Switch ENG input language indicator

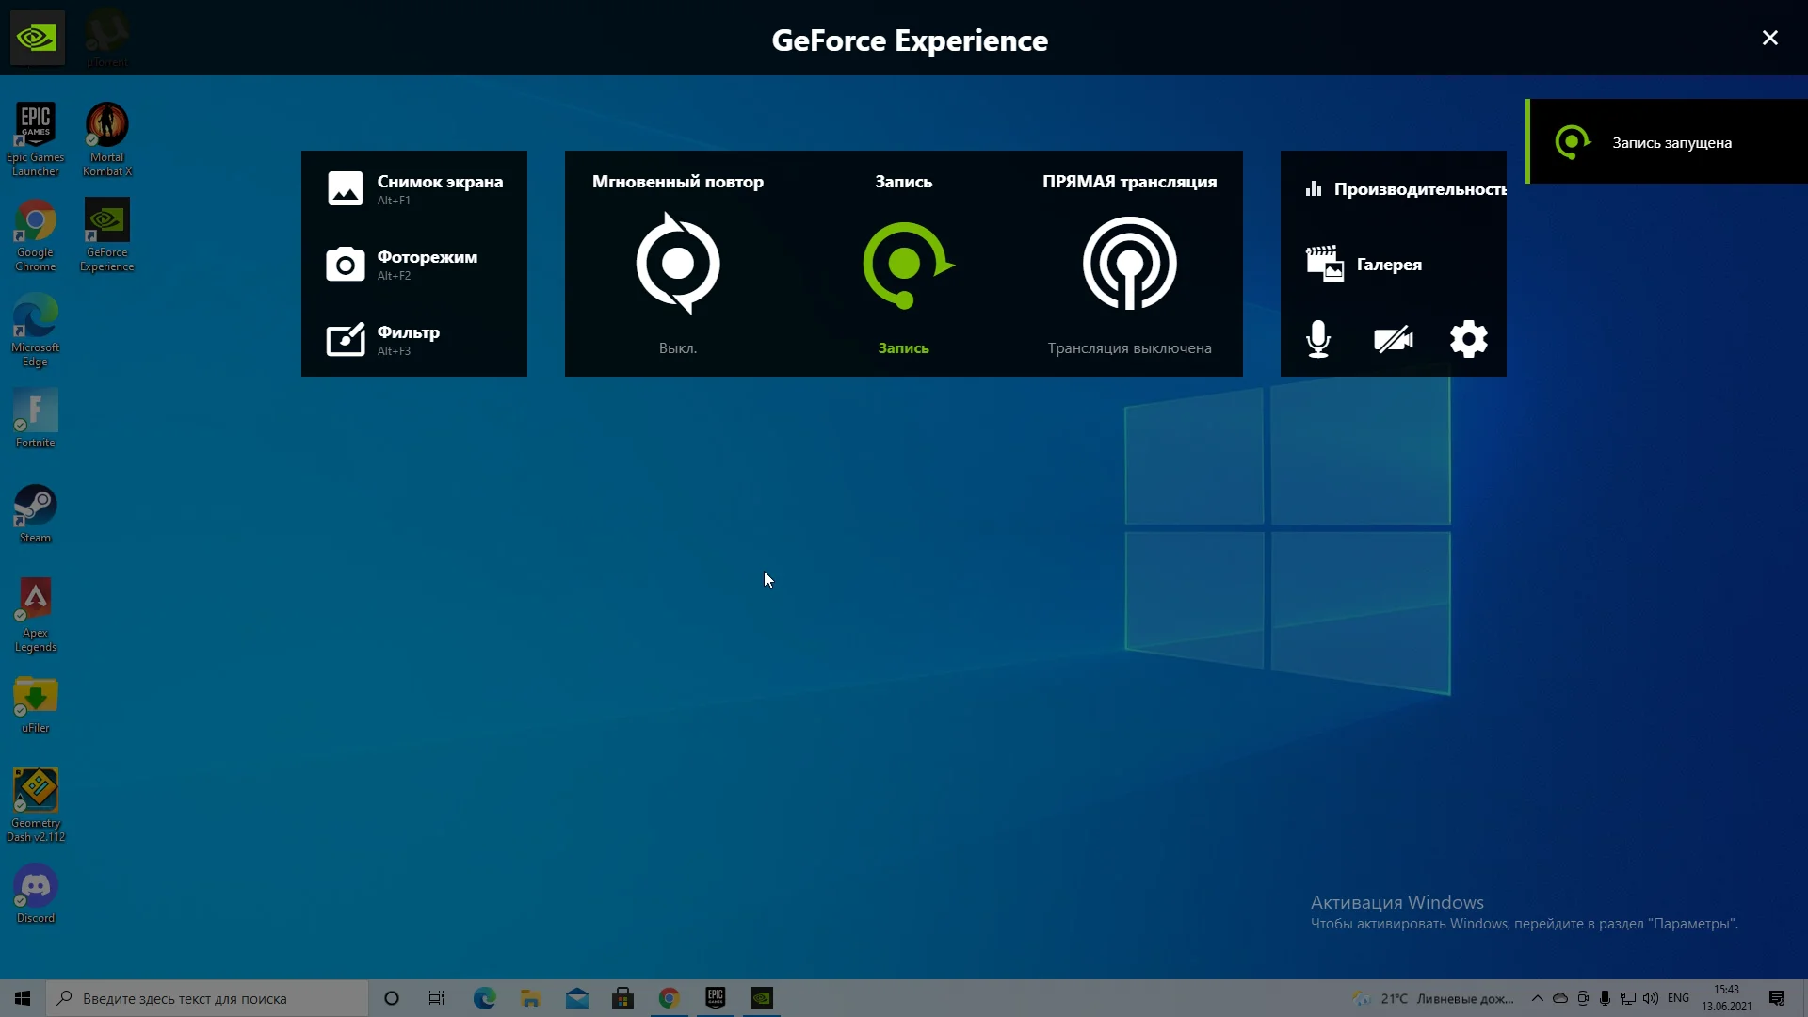[x=1678, y=998]
